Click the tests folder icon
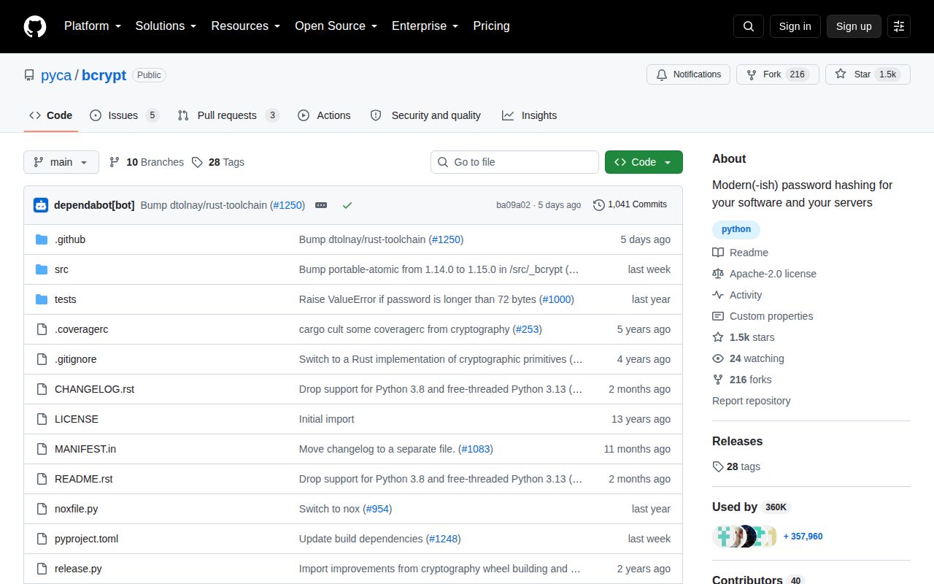Image resolution: width=934 pixels, height=584 pixels. (x=42, y=299)
